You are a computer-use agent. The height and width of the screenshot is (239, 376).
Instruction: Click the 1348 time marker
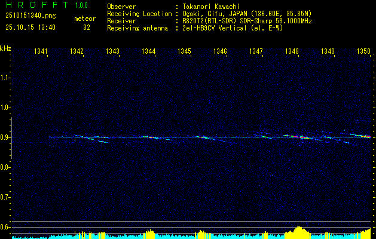click(x=292, y=51)
